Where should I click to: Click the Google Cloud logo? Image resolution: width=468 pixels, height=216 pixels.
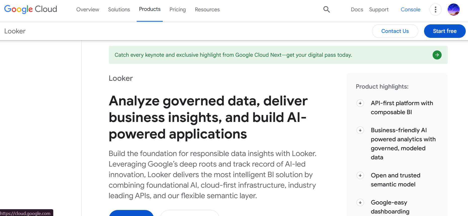tap(31, 9)
